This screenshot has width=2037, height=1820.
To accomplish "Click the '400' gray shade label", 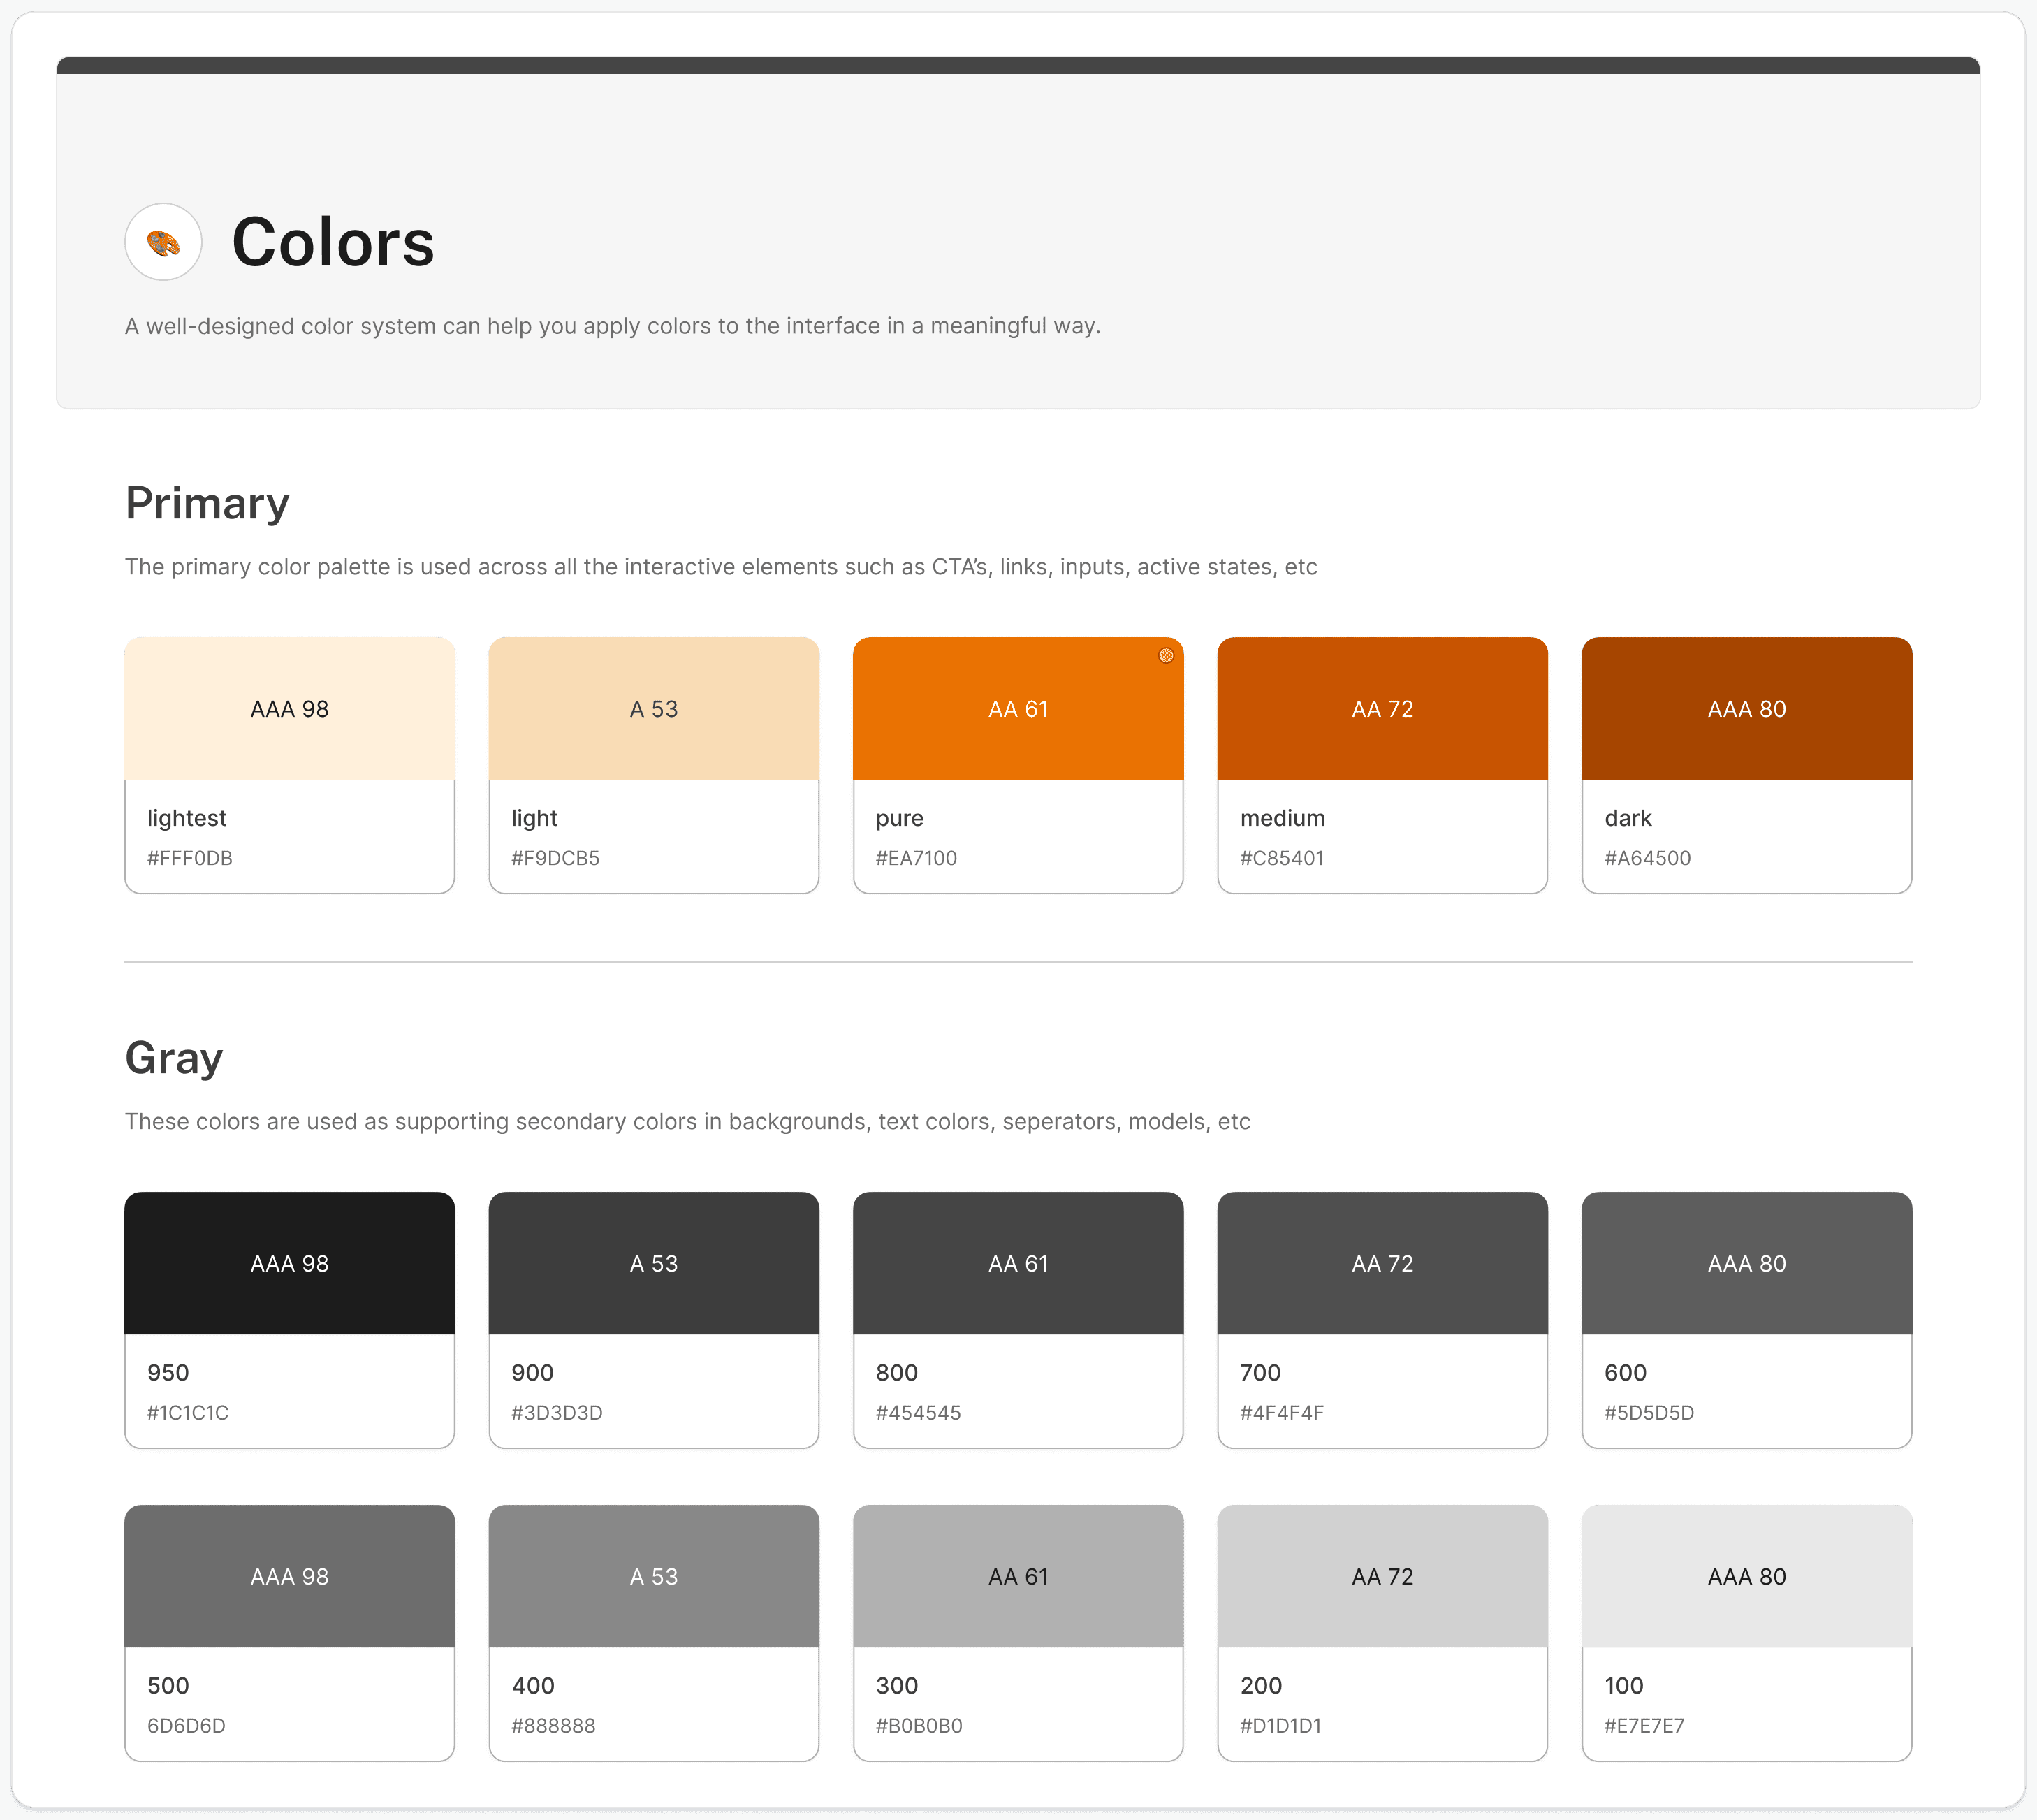I will (x=533, y=1686).
